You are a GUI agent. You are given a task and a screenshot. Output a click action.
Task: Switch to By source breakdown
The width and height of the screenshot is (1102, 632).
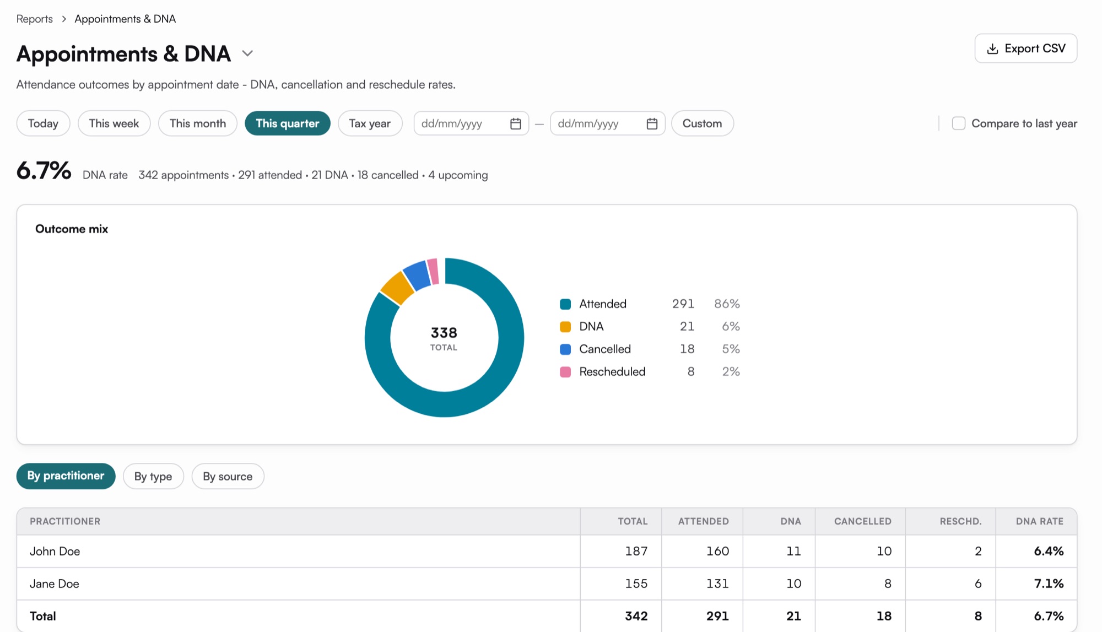[228, 476]
